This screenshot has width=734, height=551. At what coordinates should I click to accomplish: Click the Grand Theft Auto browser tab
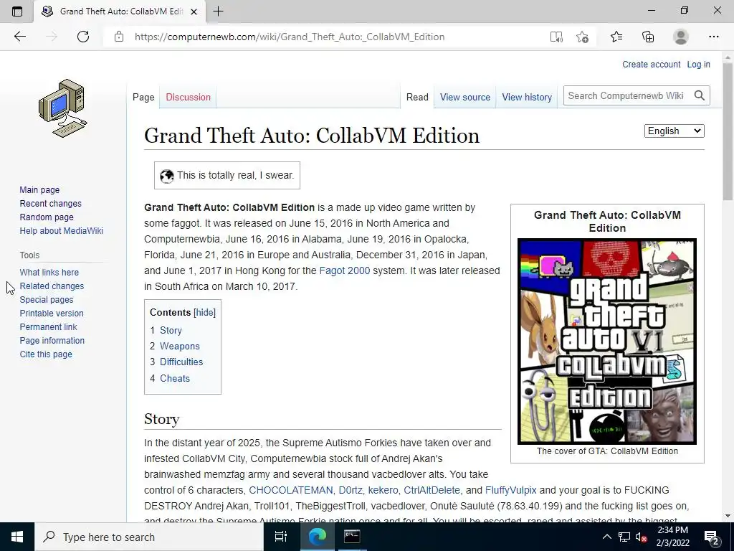click(x=120, y=11)
